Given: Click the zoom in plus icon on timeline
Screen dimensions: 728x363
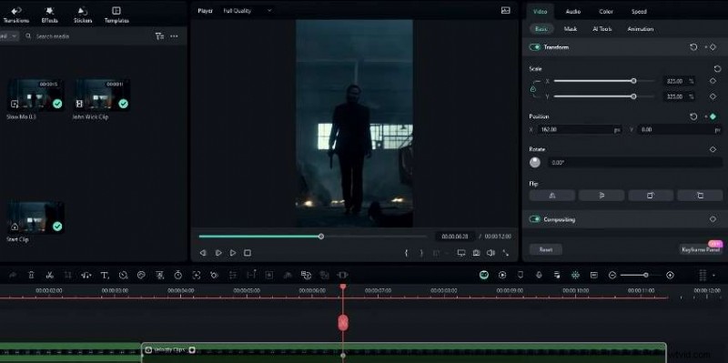Looking at the screenshot, I should tap(670, 276).
